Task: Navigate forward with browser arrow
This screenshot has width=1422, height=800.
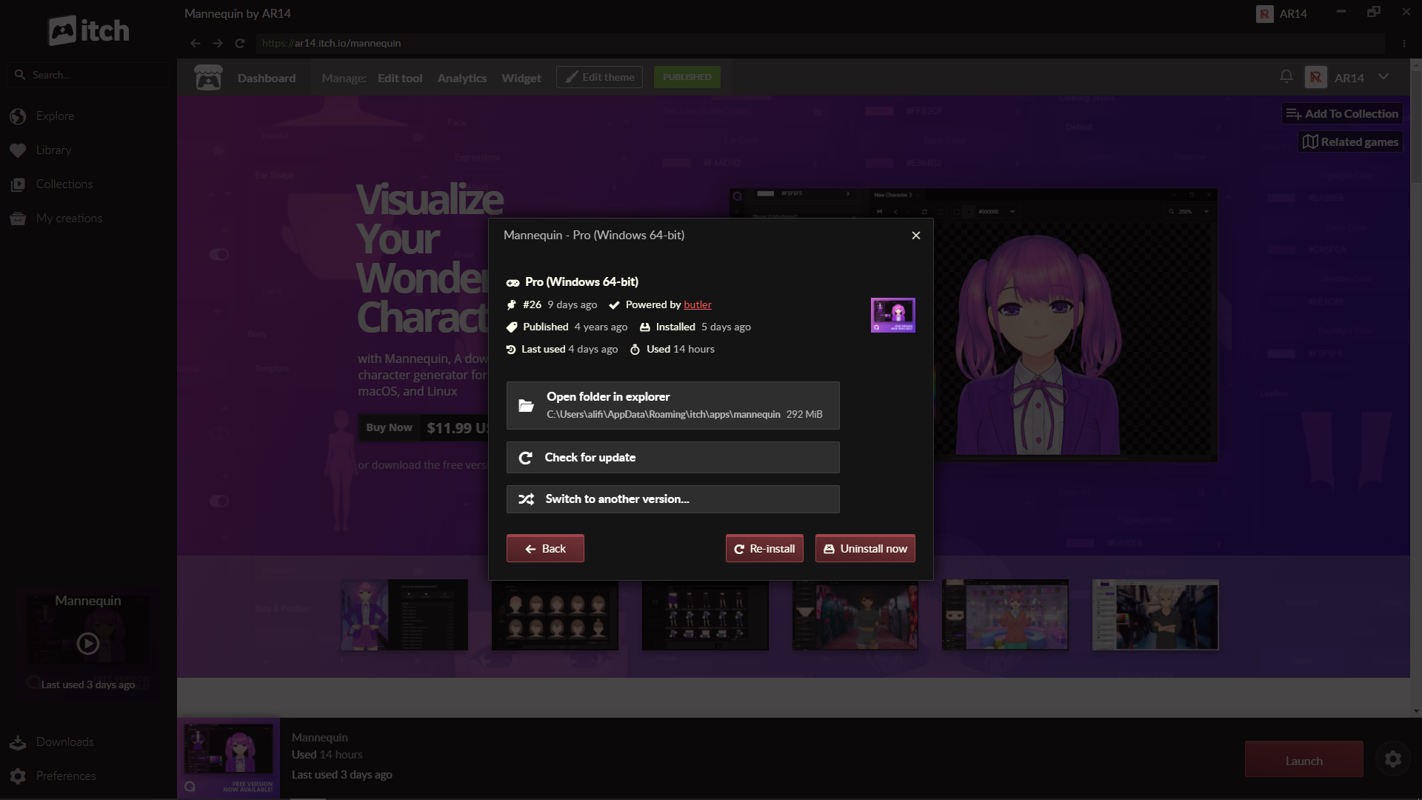Action: [217, 43]
